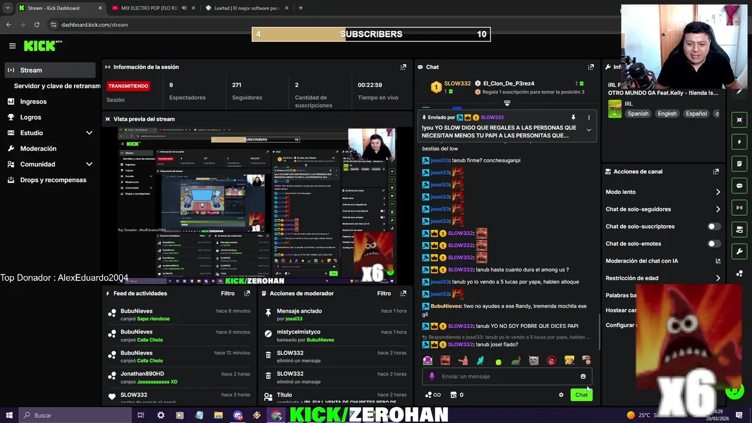Image resolution: width=752 pixels, height=423 pixels.
Task: Focus the Enviar un mensaje input
Action: 508,377
